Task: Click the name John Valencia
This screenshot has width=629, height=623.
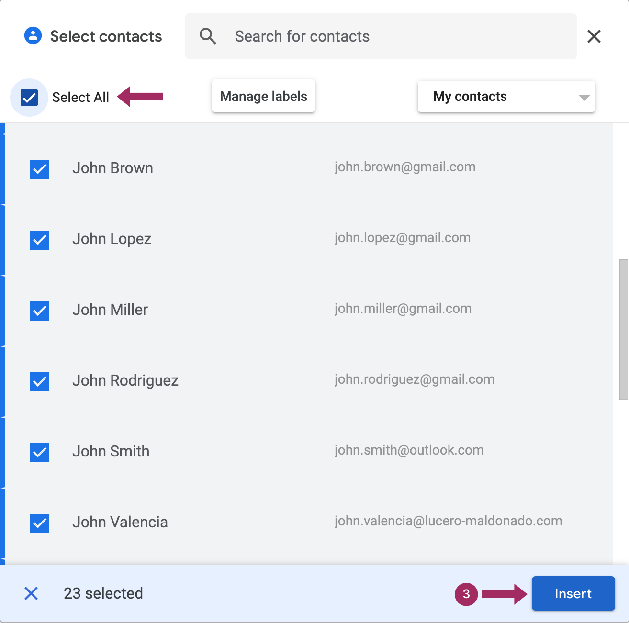Action: point(120,522)
